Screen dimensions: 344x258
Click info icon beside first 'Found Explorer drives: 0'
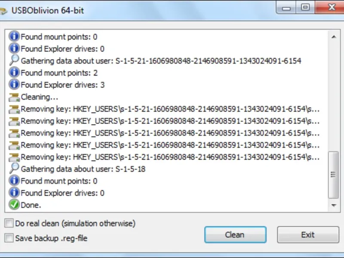[x=14, y=49]
